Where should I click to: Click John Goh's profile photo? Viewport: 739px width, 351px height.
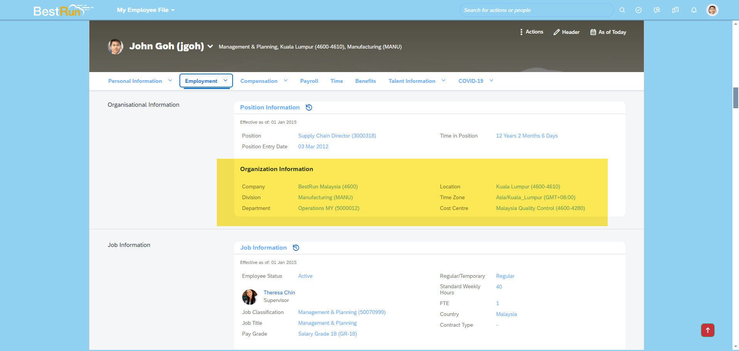[x=116, y=47]
